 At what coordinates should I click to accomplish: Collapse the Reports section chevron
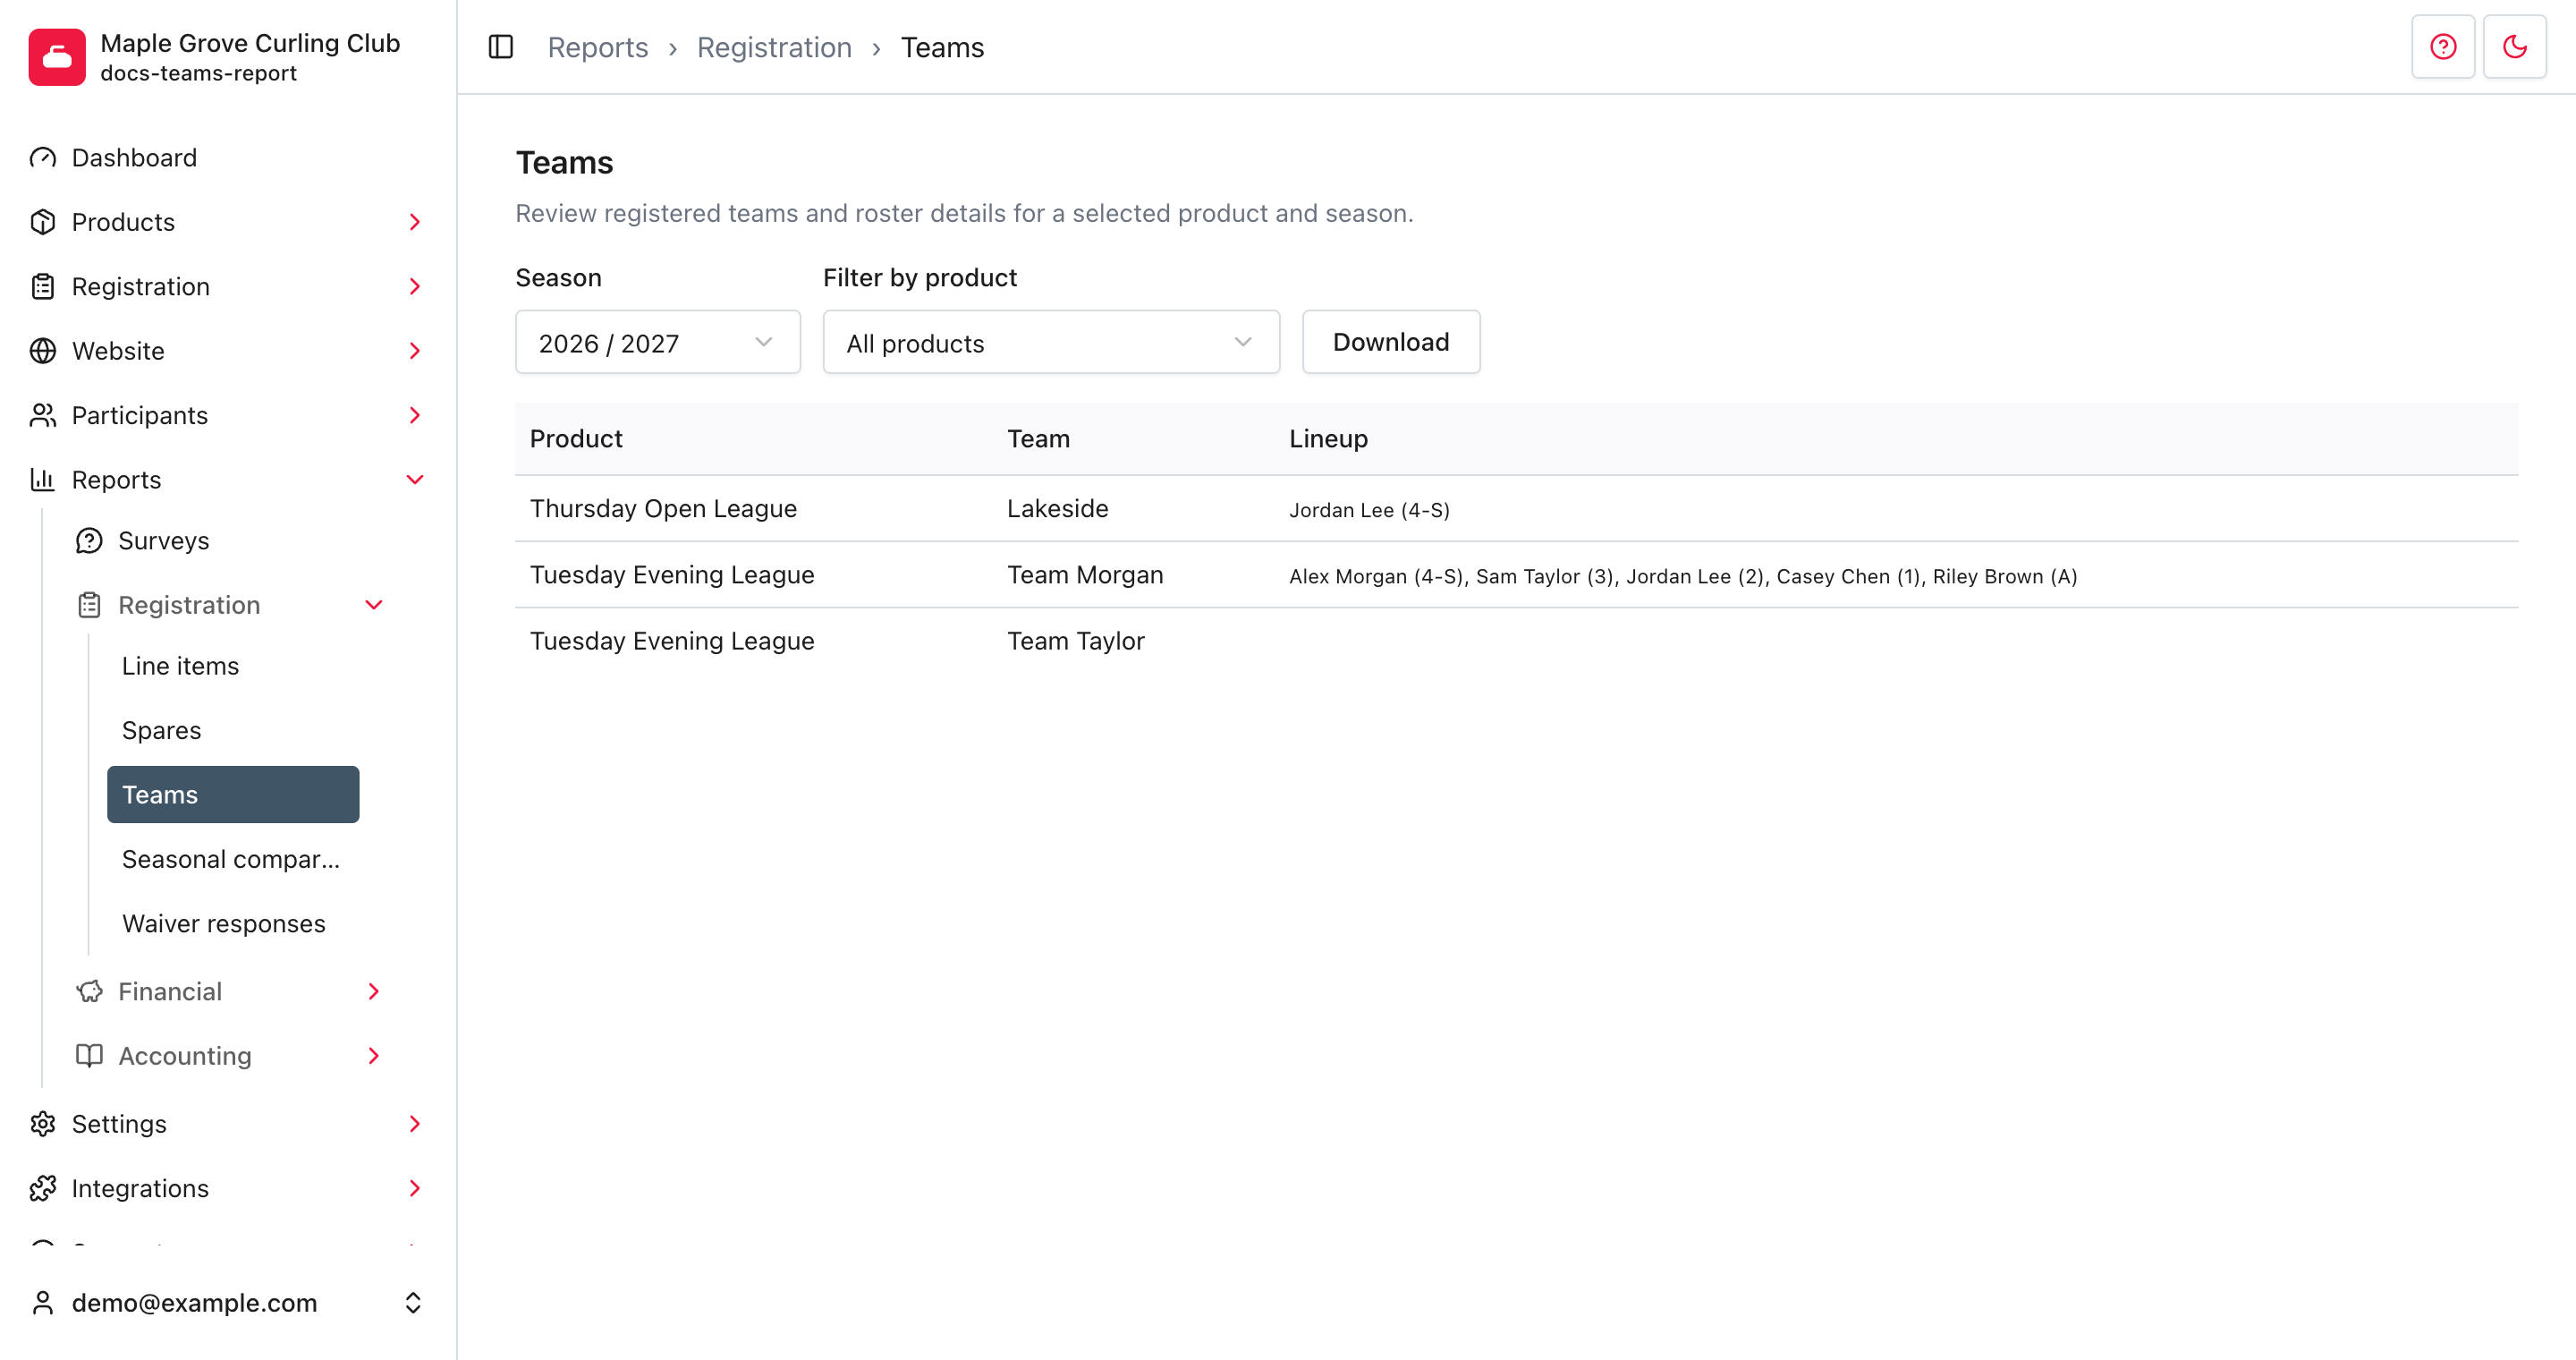click(415, 480)
